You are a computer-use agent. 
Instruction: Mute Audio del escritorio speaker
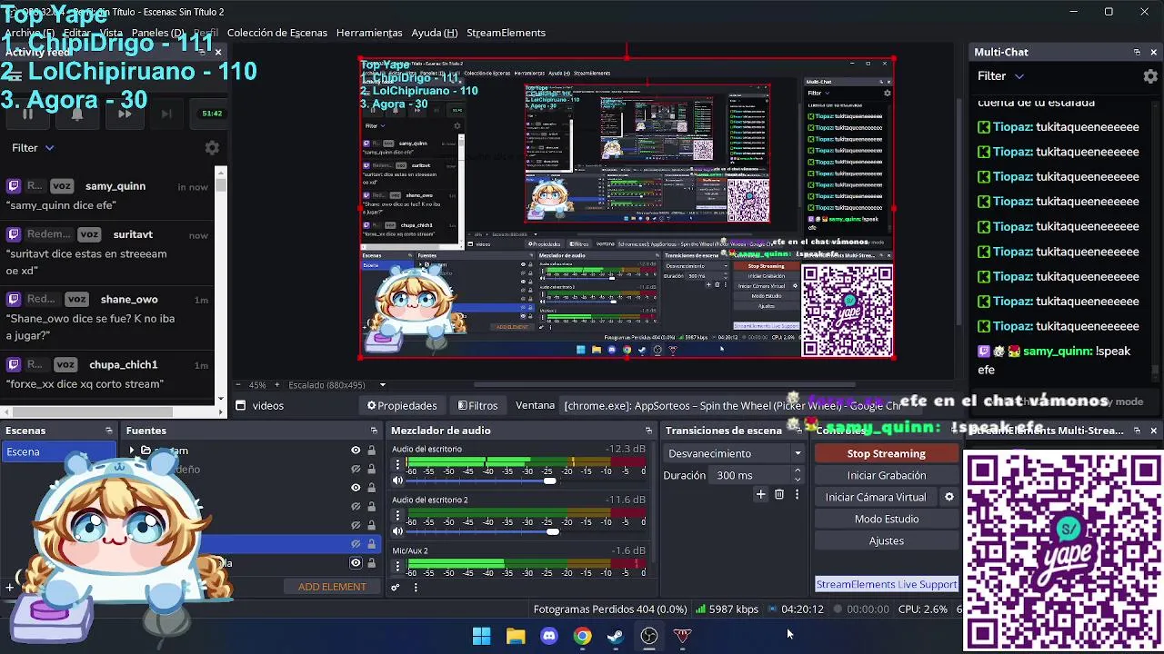[397, 481]
